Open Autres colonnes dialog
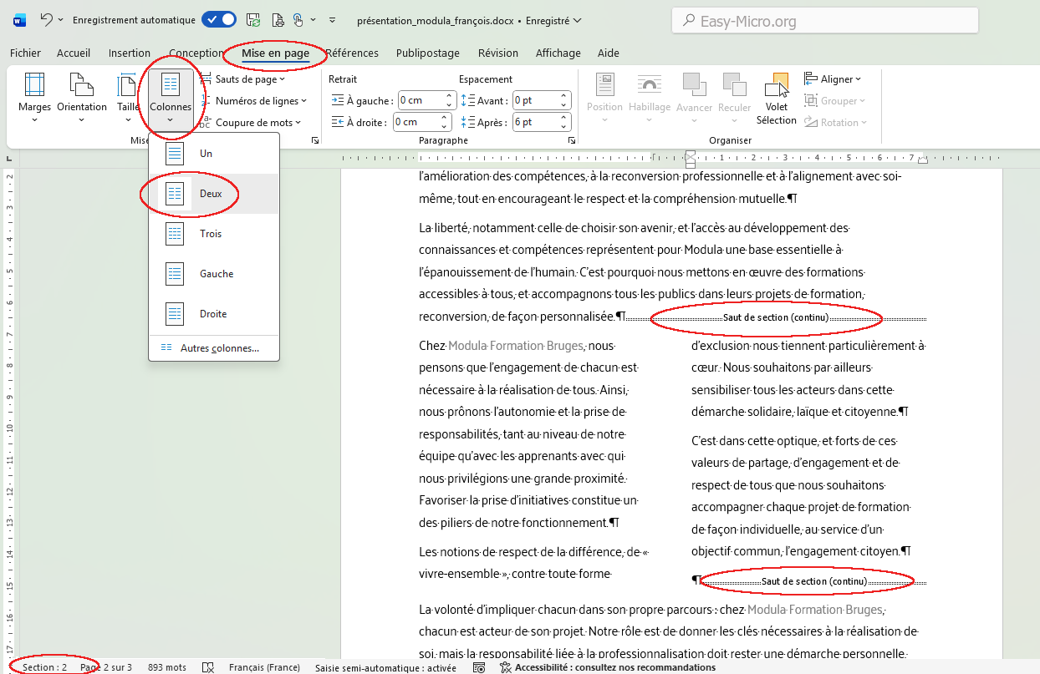 (x=219, y=348)
